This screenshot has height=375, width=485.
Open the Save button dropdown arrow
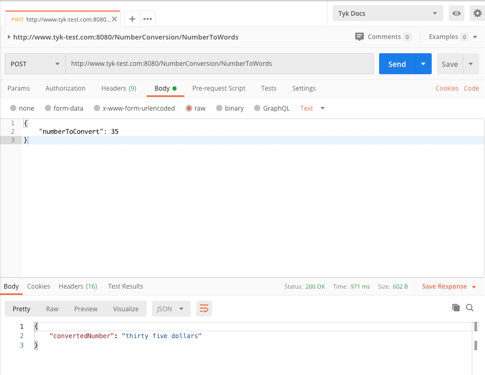tap(471, 64)
